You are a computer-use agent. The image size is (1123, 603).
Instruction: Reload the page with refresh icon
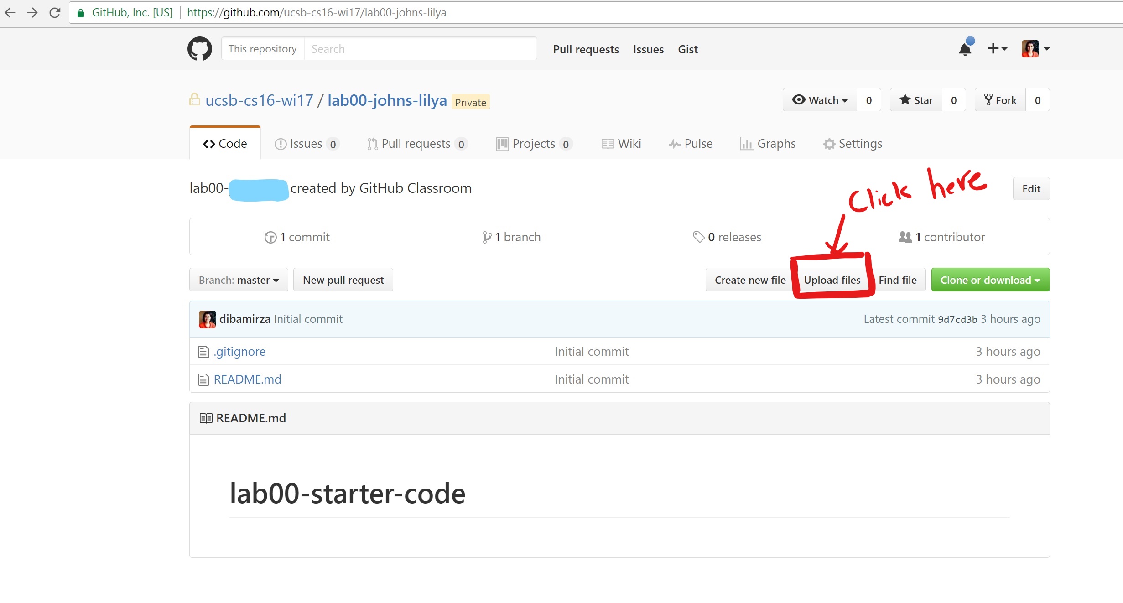[x=55, y=13]
